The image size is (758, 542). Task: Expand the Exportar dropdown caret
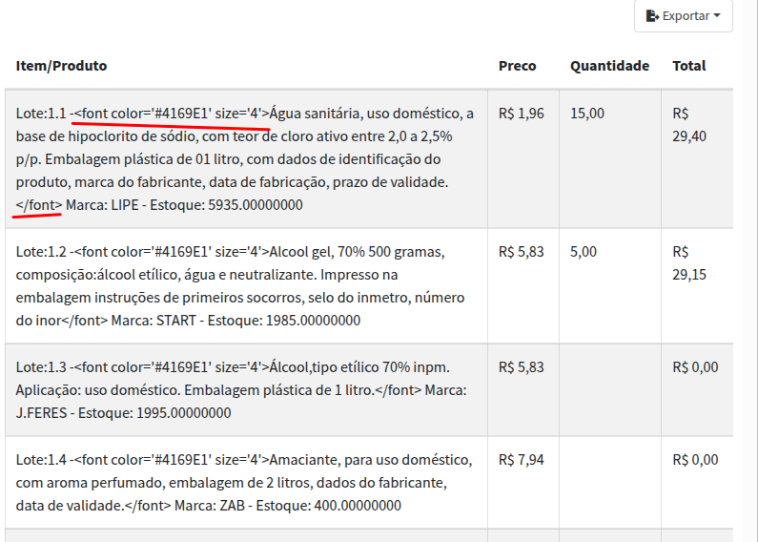click(x=716, y=16)
